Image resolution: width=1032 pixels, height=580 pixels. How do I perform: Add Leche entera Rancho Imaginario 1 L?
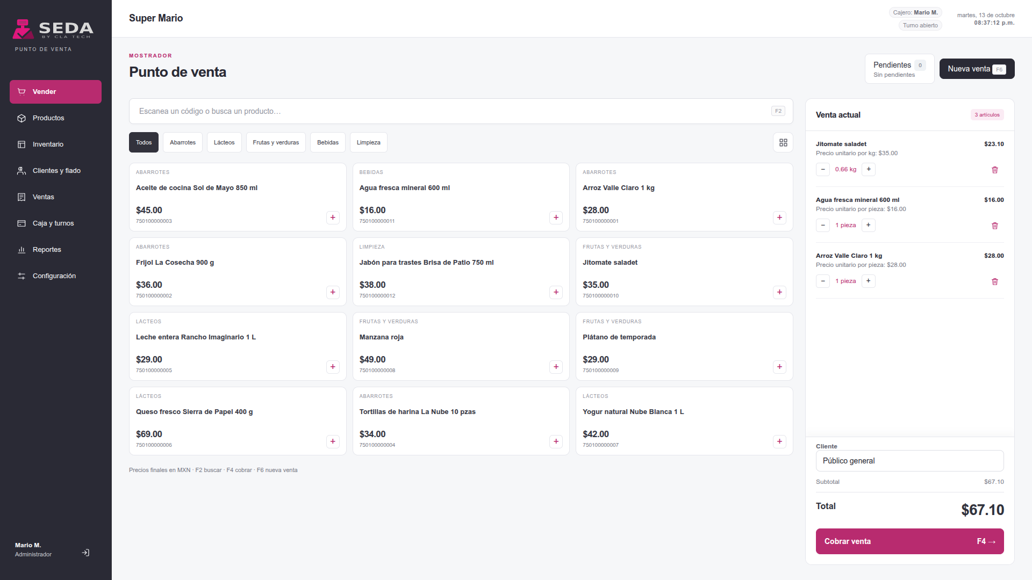tap(333, 367)
